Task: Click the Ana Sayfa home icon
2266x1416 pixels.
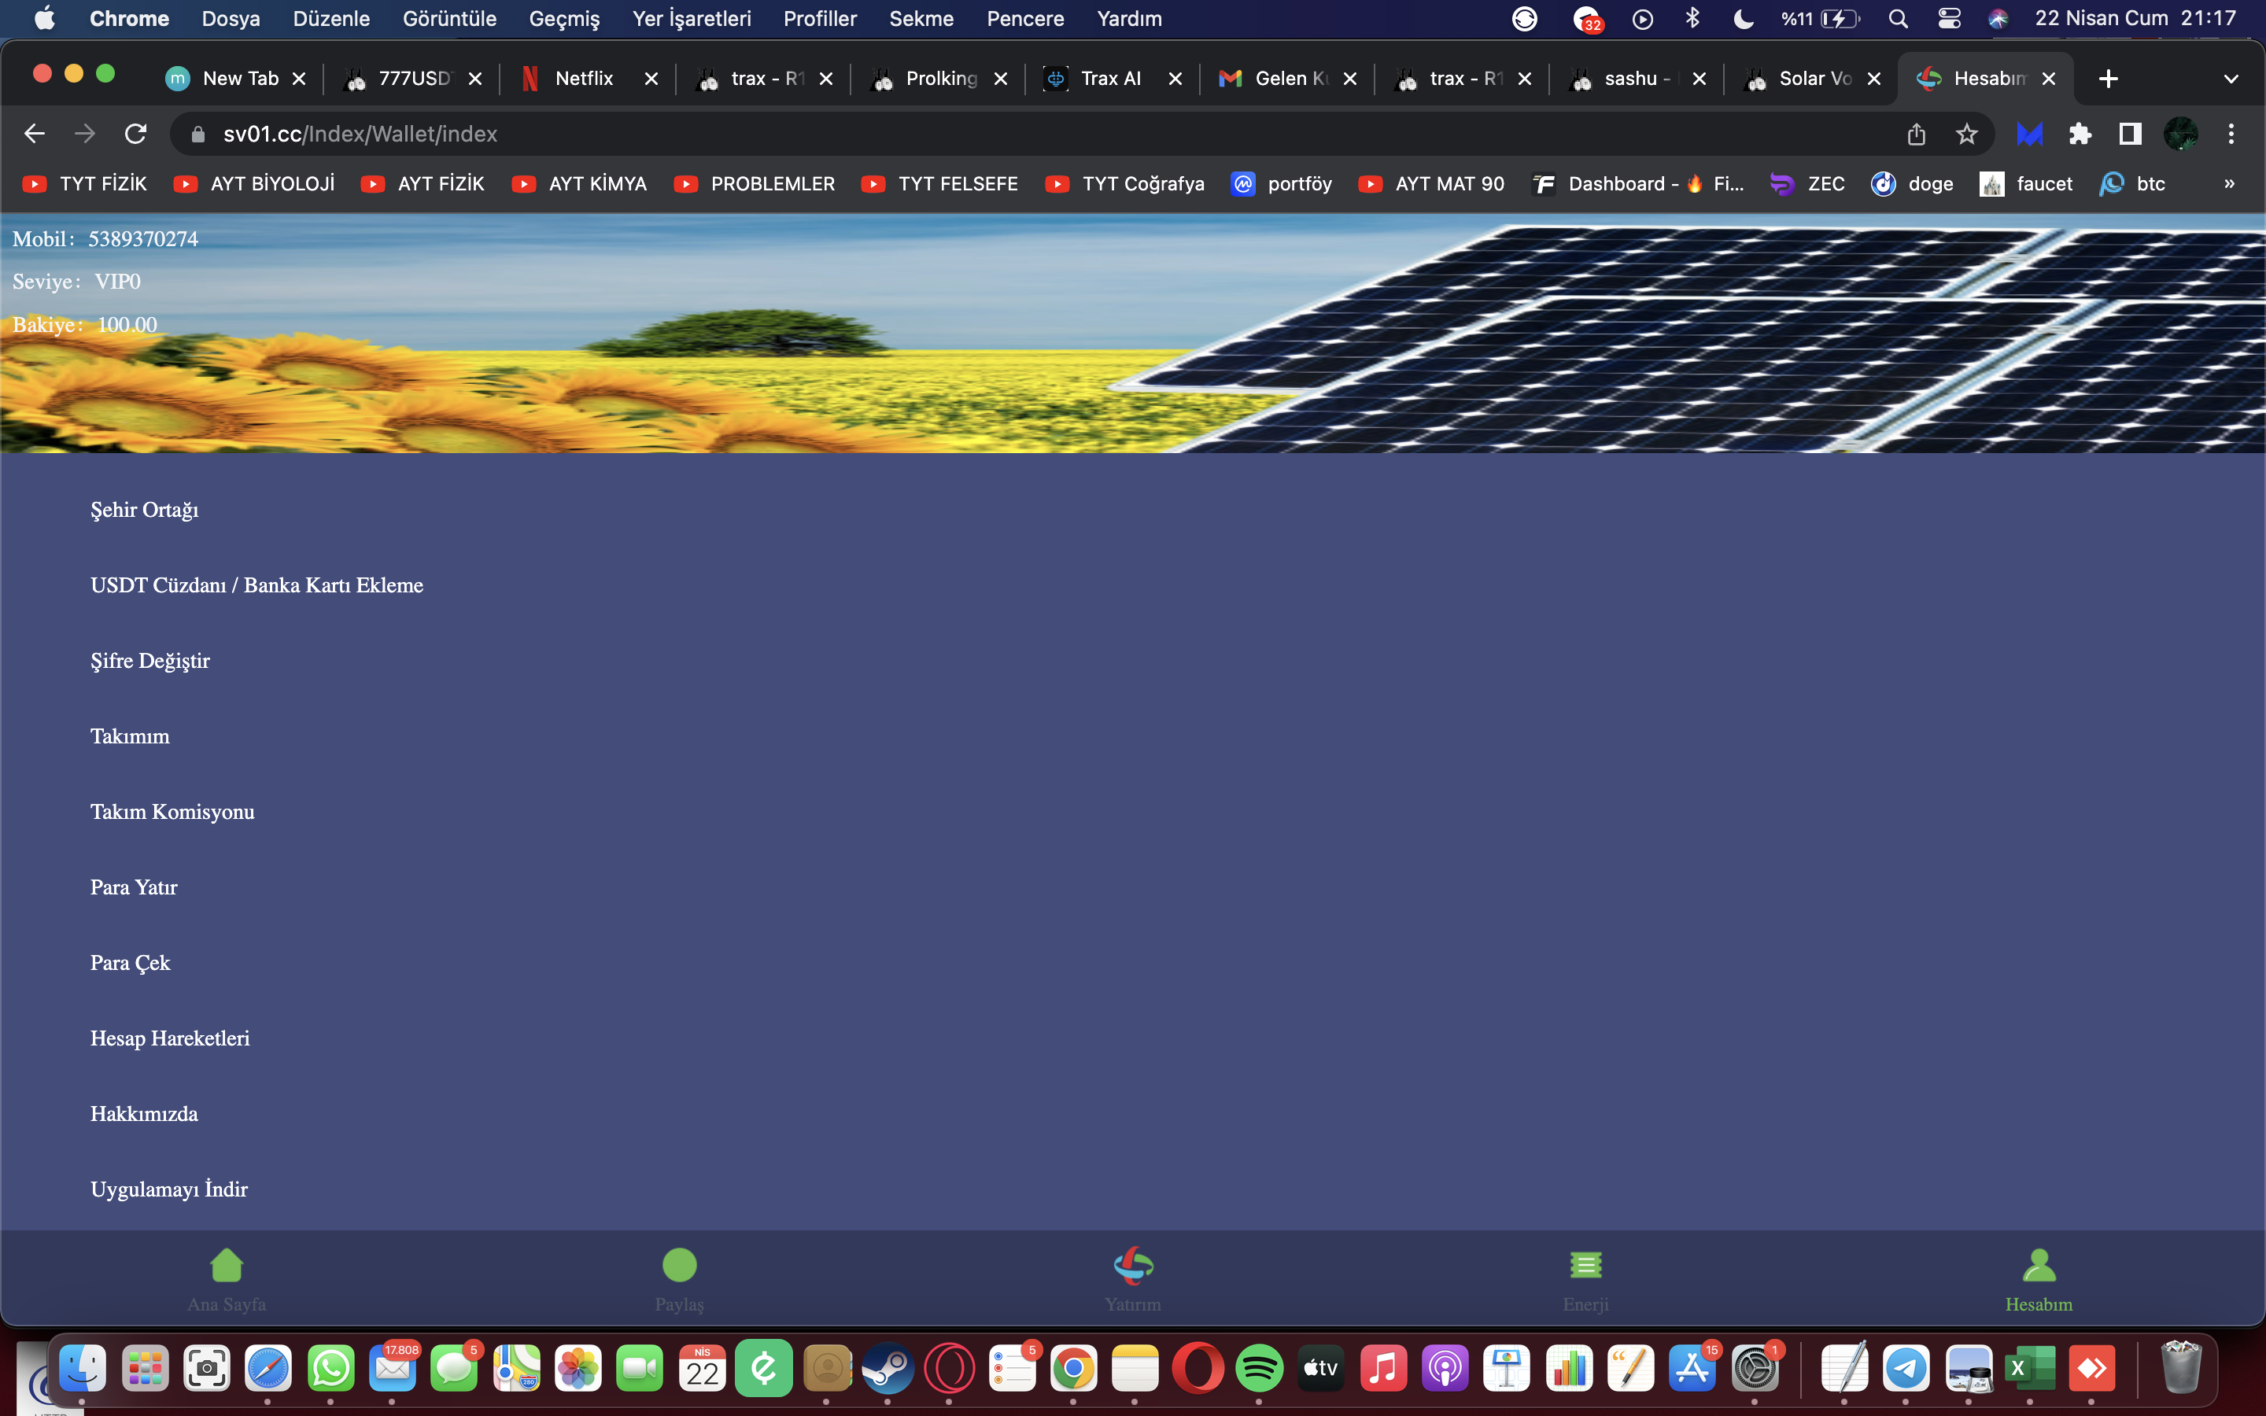Action: click(x=227, y=1265)
